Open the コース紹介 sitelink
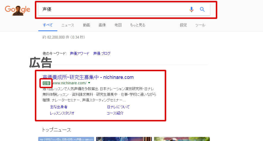 115,113
